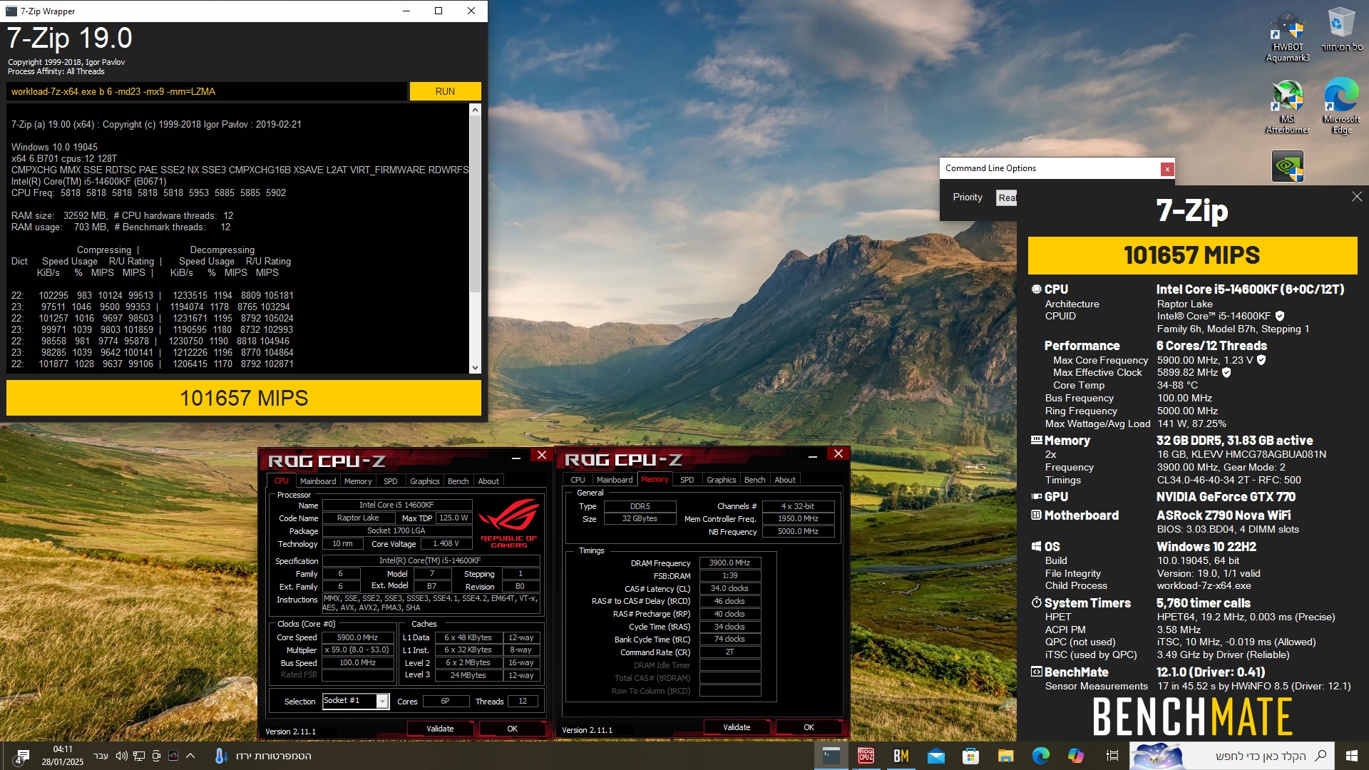This screenshot has height=770, width=1369.
Task: Click weather thermometer widget icon
Action: [220, 756]
